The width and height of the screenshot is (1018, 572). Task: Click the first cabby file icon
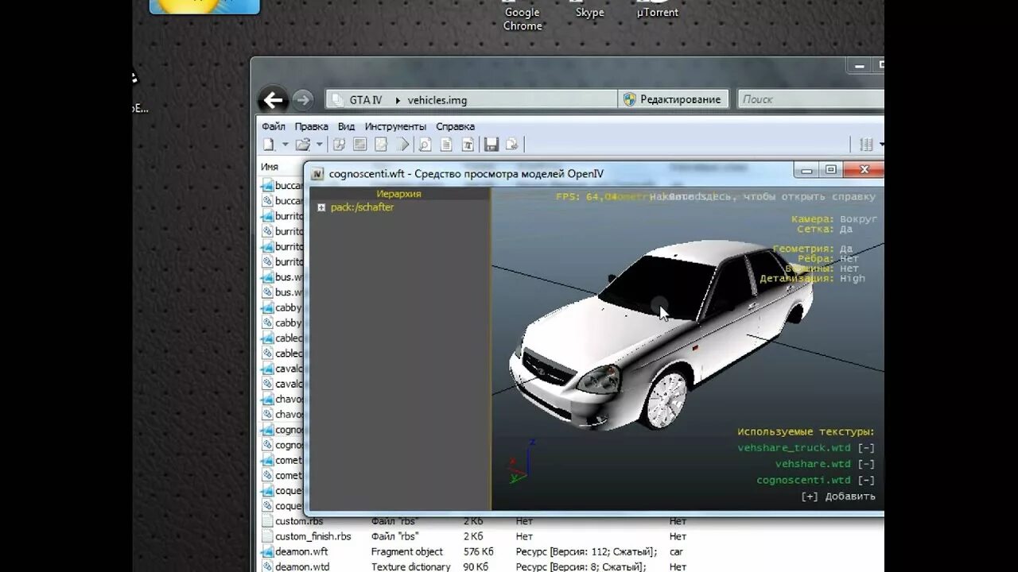click(x=267, y=307)
